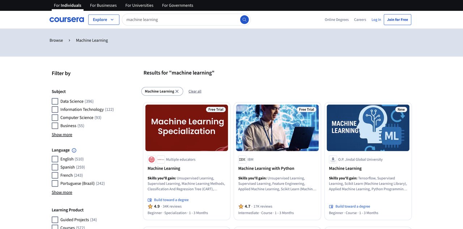Image resolution: width=463 pixels, height=229 pixels.
Task: Click Machine Learning in the breadcrumb
Action: click(x=92, y=41)
